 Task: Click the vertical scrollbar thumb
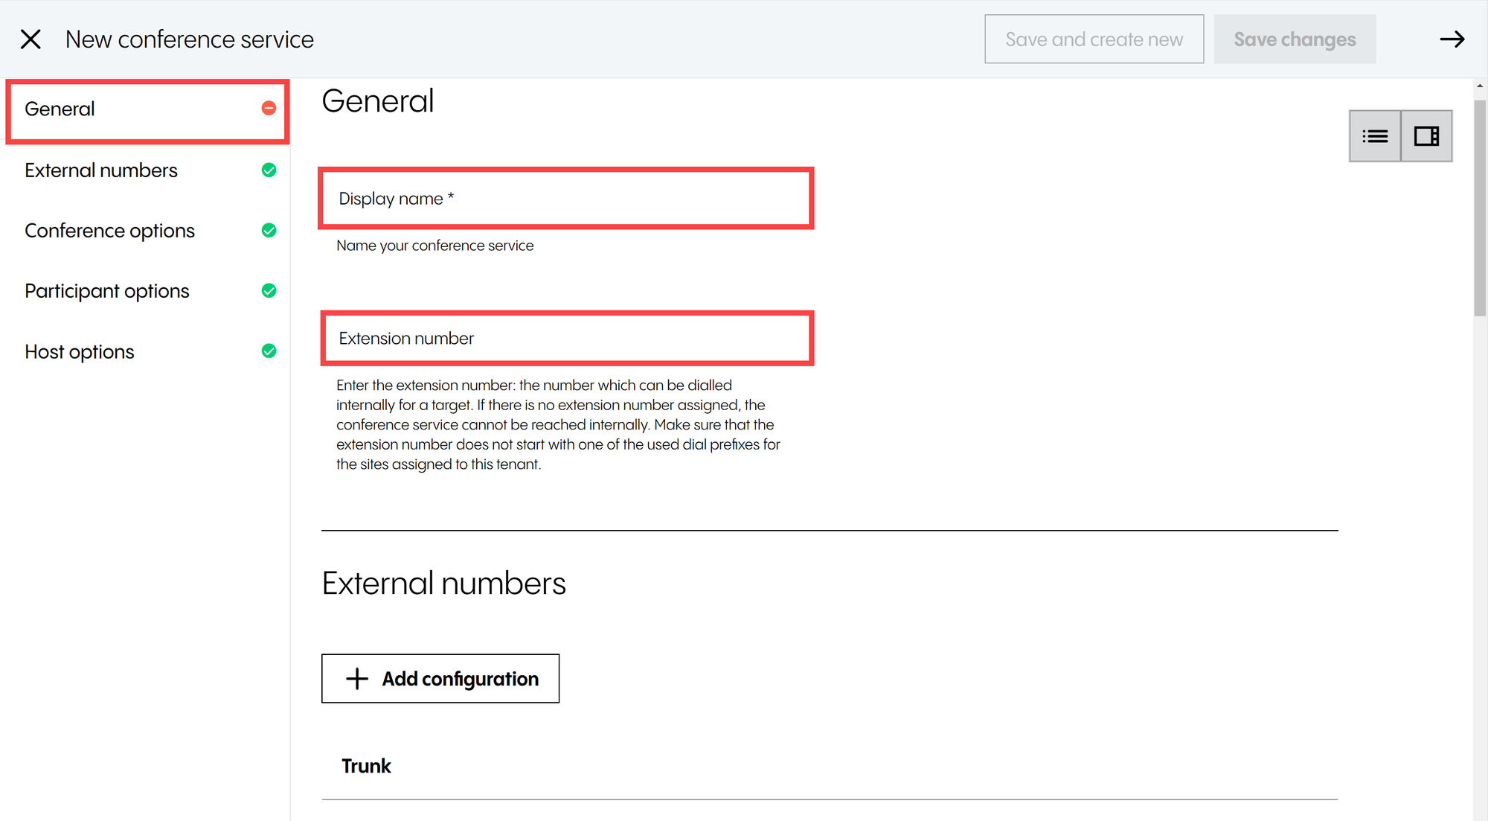coord(1480,208)
